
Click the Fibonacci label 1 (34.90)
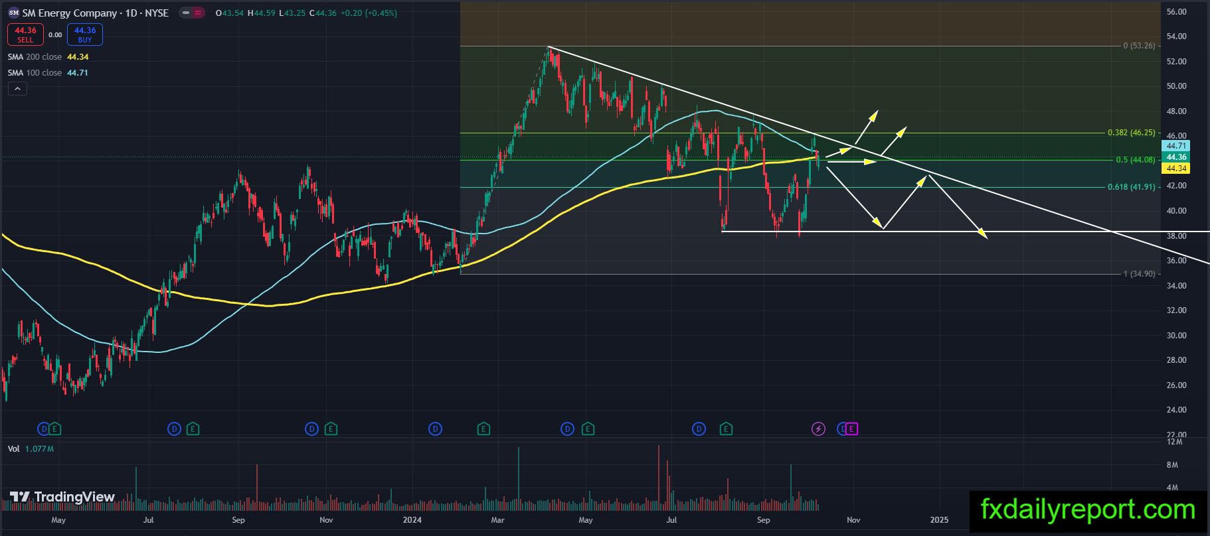(x=1139, y=274)
